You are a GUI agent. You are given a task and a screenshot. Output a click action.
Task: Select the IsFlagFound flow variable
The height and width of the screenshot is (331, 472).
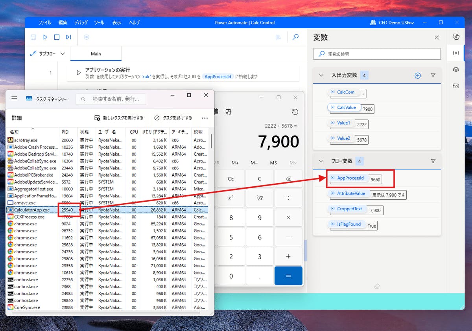(346, 224)
